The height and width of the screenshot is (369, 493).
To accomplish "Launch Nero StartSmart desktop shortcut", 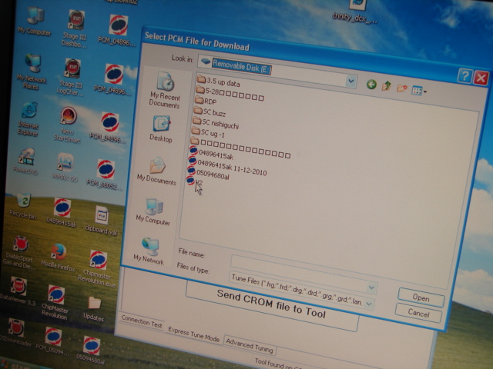I will 67,125.
